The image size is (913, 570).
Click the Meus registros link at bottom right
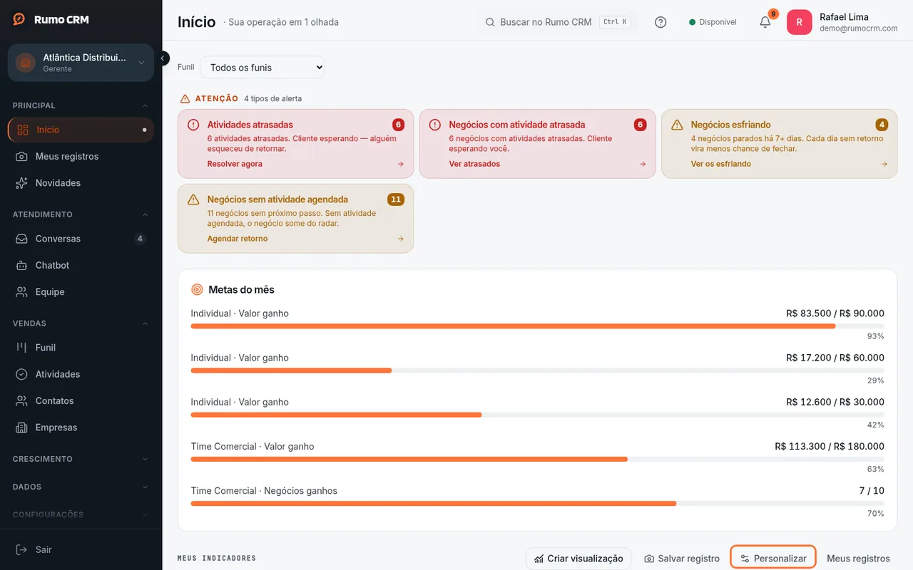pos(858,558)
